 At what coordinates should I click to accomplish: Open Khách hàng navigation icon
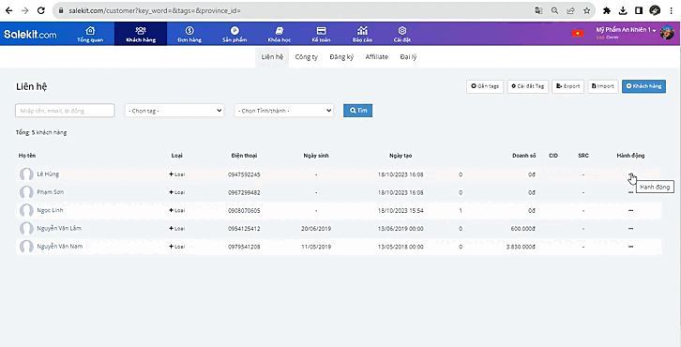(x=141, y=30)
